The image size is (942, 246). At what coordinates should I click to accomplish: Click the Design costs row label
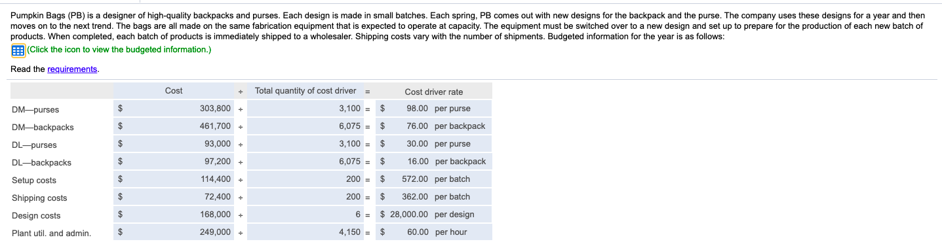[x=36, y=216]
